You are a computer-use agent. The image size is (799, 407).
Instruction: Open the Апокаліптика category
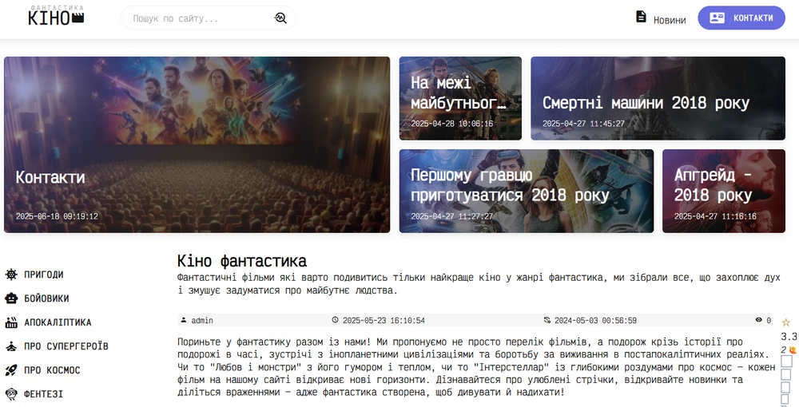pos(58,322)
